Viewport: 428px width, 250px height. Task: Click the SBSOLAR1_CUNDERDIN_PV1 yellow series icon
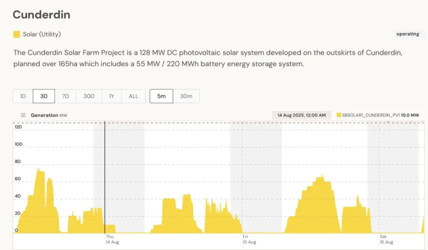[x=339, y=115]
